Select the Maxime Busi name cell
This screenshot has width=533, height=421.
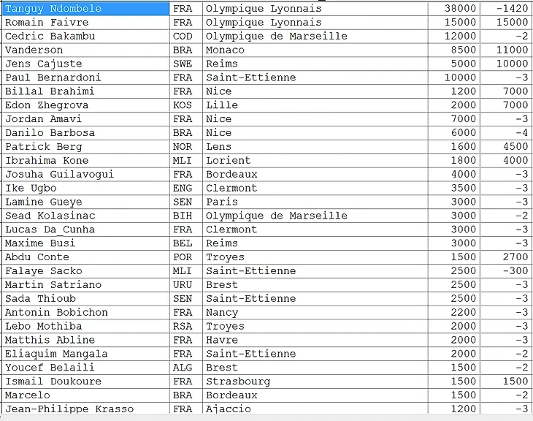pyautogui.click(x=85, y=243)
